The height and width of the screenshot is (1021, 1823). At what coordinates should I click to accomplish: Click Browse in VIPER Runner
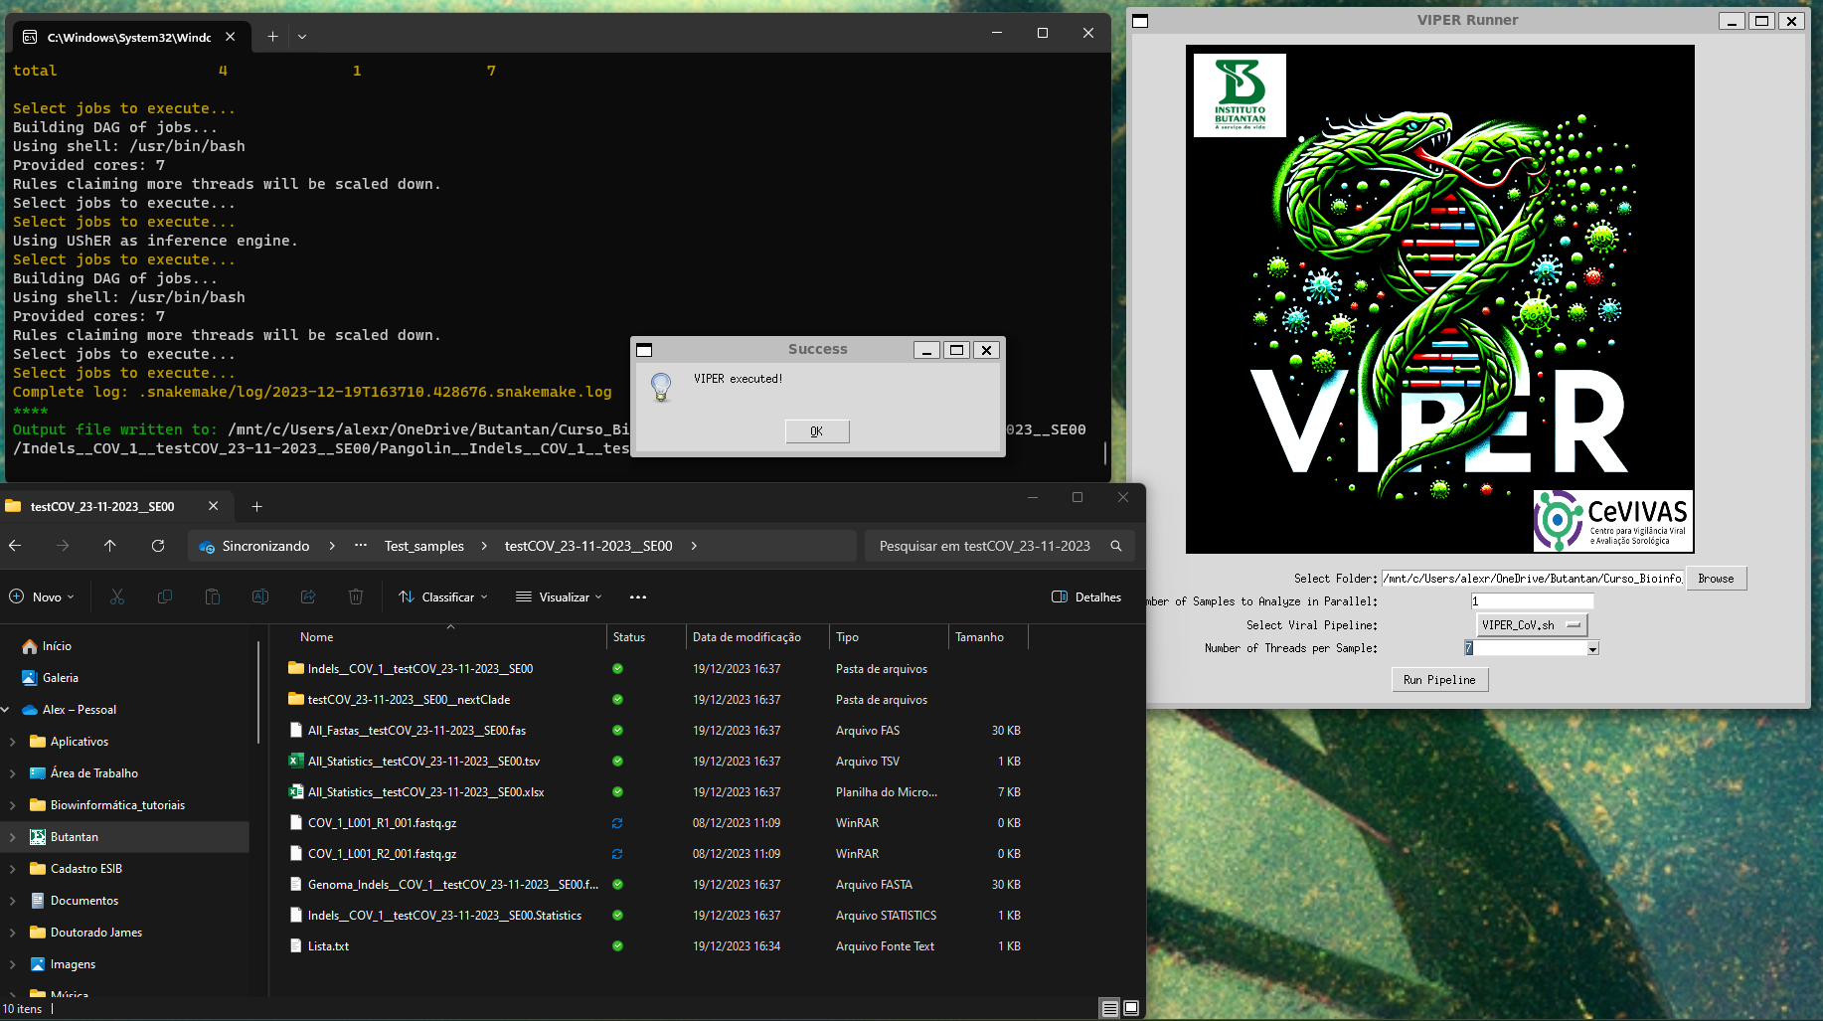(x=1716, y=579)
